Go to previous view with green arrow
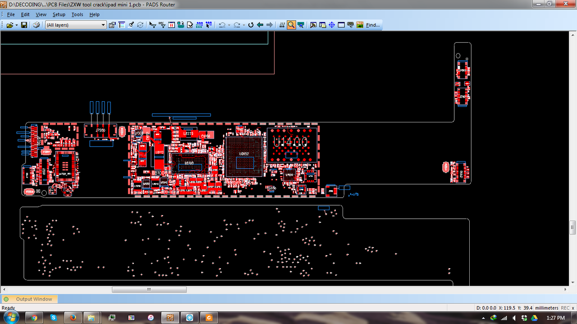The height and width of the screenshot is (324, 577). click(x=260, y=25)
